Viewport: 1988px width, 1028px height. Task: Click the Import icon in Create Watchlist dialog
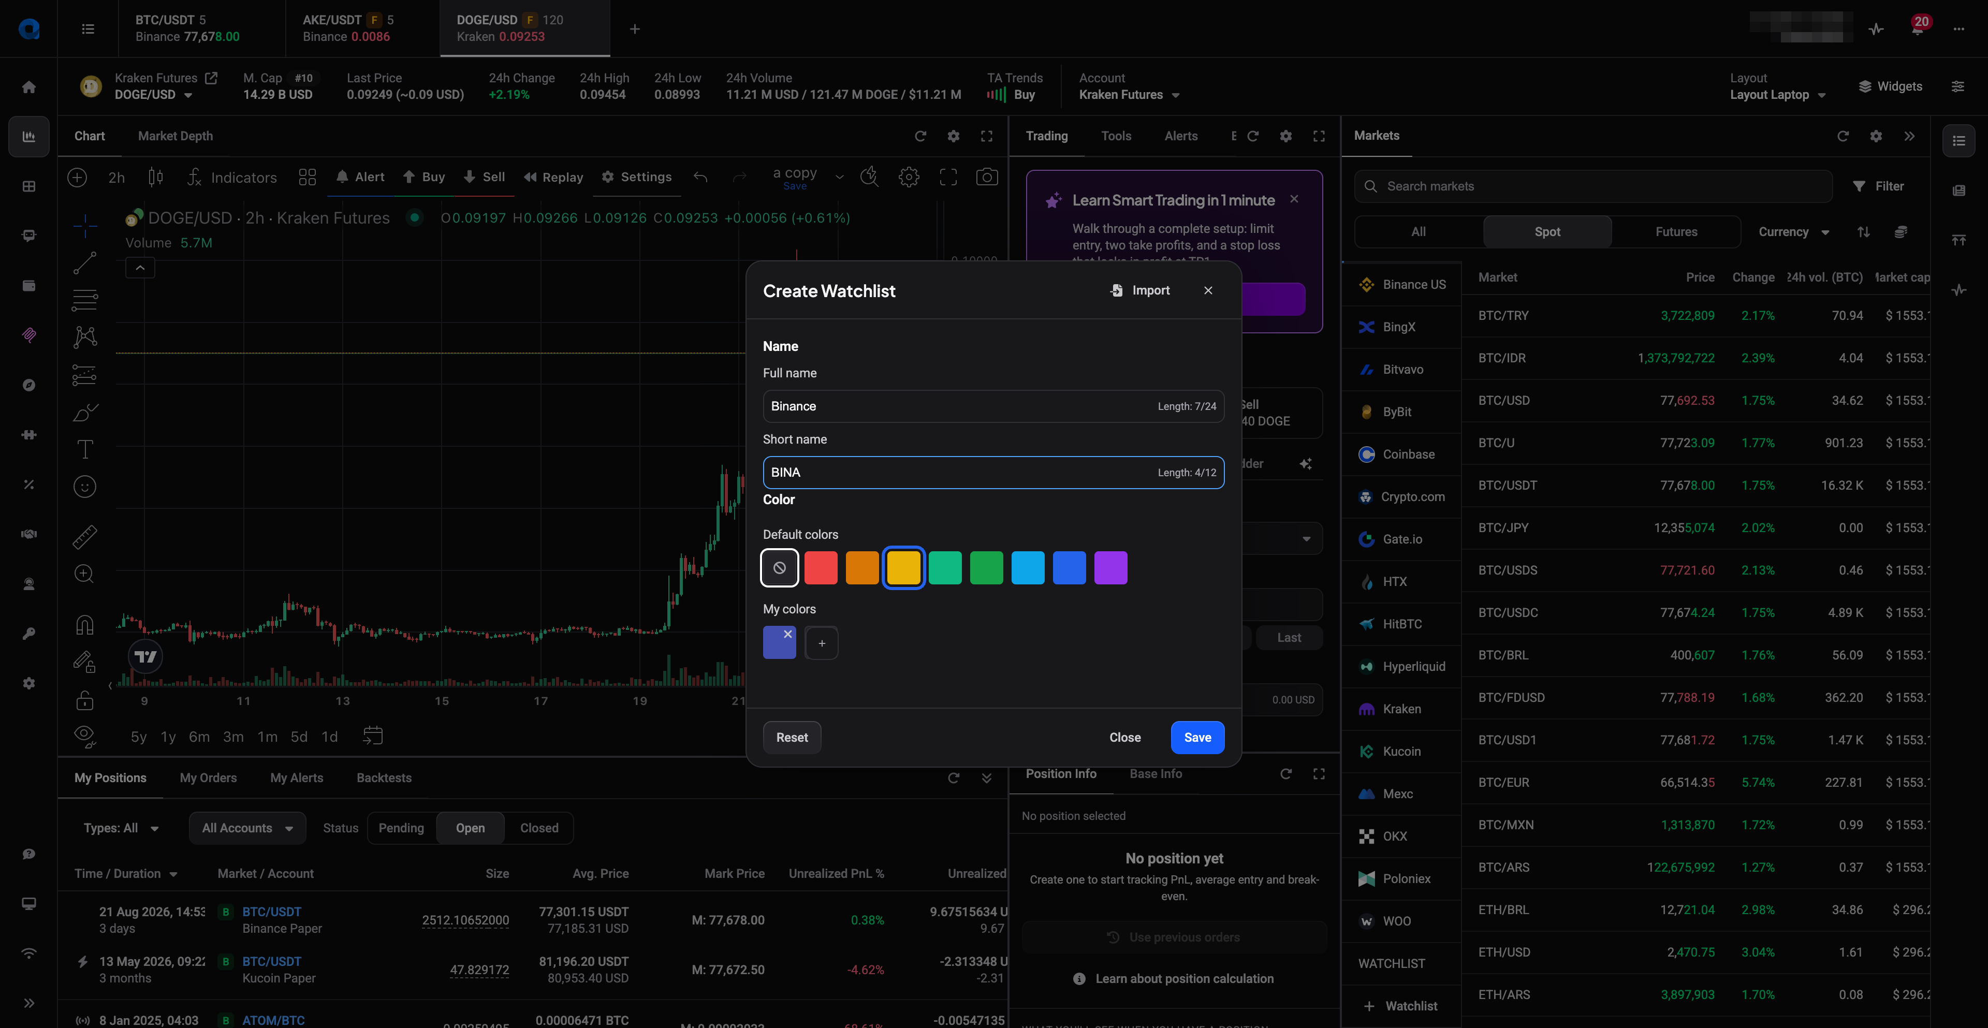tap(1116, 290)
